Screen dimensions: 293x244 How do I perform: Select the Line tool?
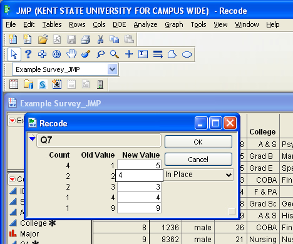pyautogui.click(x=158, y=54)
